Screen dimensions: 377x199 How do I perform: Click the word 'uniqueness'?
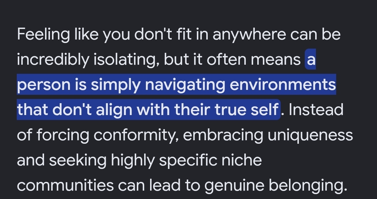(310, 135)
